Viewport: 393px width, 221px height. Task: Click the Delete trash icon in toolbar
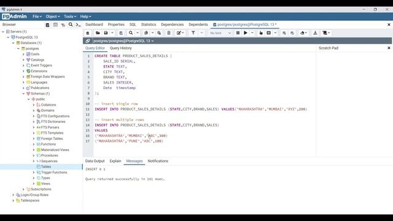pyautogui.click(x=169, y=33)
